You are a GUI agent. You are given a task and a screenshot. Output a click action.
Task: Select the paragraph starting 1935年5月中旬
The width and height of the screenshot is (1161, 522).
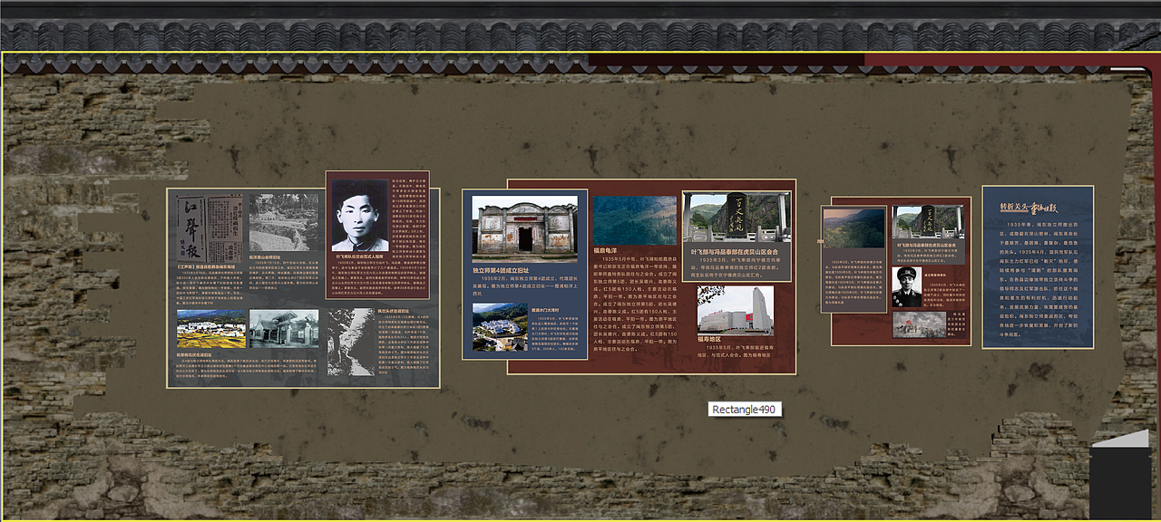pyautogui.click(x=635, y=304)
